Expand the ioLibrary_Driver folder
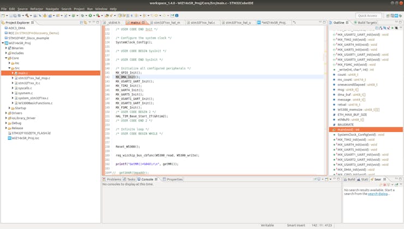The height and width of the screenshot is (229, 404). (6, 118)
